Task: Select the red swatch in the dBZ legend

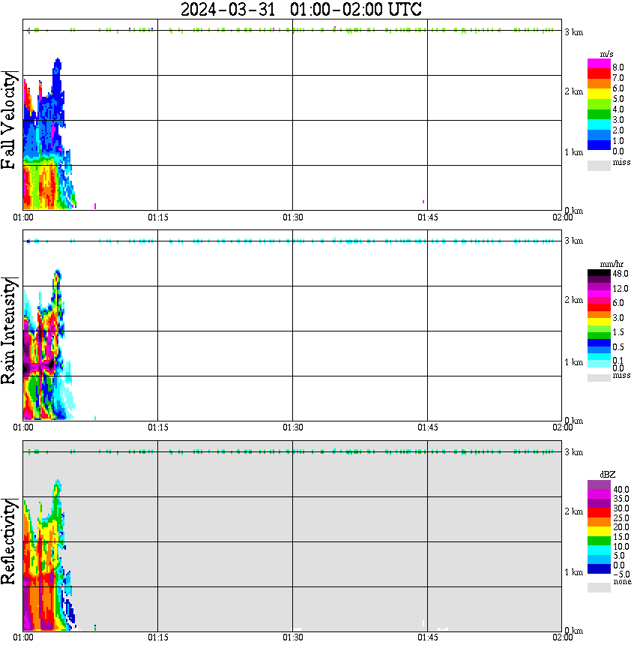Action: tap(599, 512)
